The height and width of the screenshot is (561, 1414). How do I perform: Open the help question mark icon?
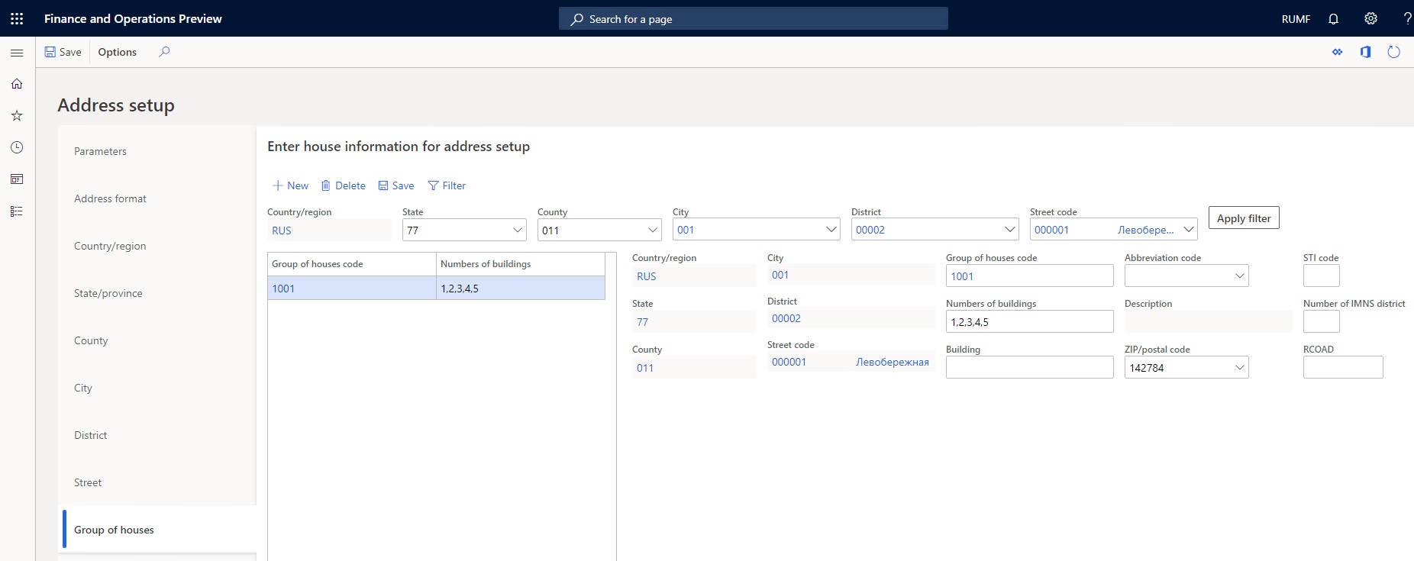[1406, 18]
